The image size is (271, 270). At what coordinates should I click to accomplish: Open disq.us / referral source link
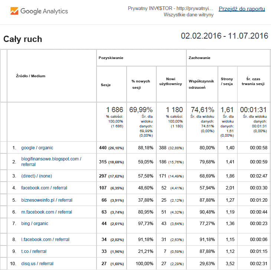37,264
